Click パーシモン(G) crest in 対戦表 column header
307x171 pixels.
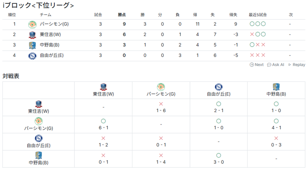click(161, 87)
